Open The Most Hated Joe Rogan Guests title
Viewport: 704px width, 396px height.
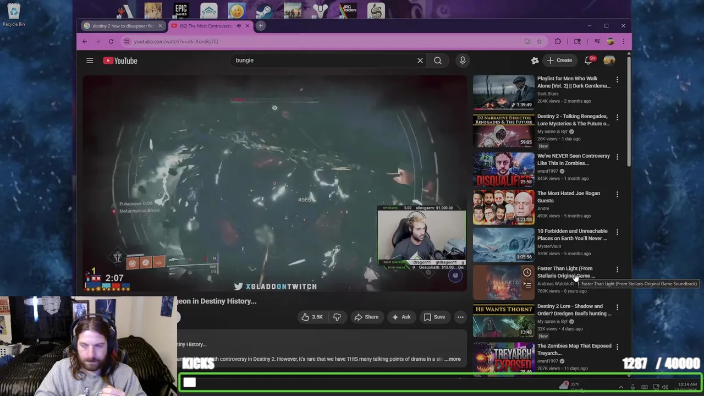tap(569, 197)
